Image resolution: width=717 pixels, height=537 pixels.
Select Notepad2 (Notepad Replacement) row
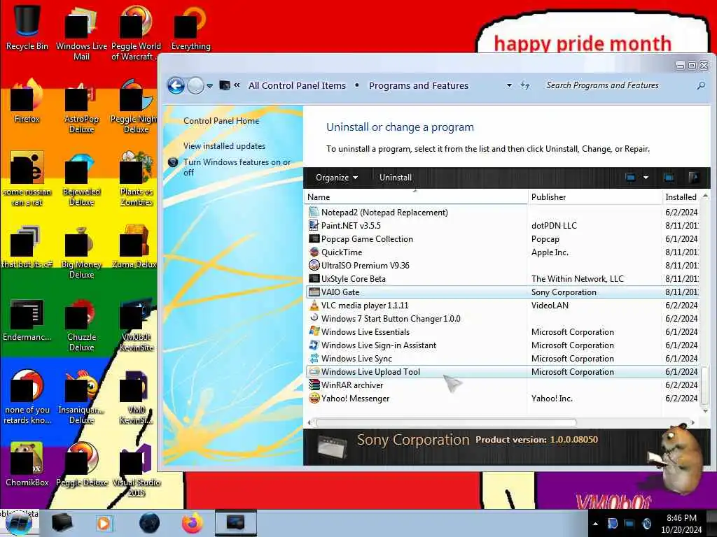click(502, 213)
